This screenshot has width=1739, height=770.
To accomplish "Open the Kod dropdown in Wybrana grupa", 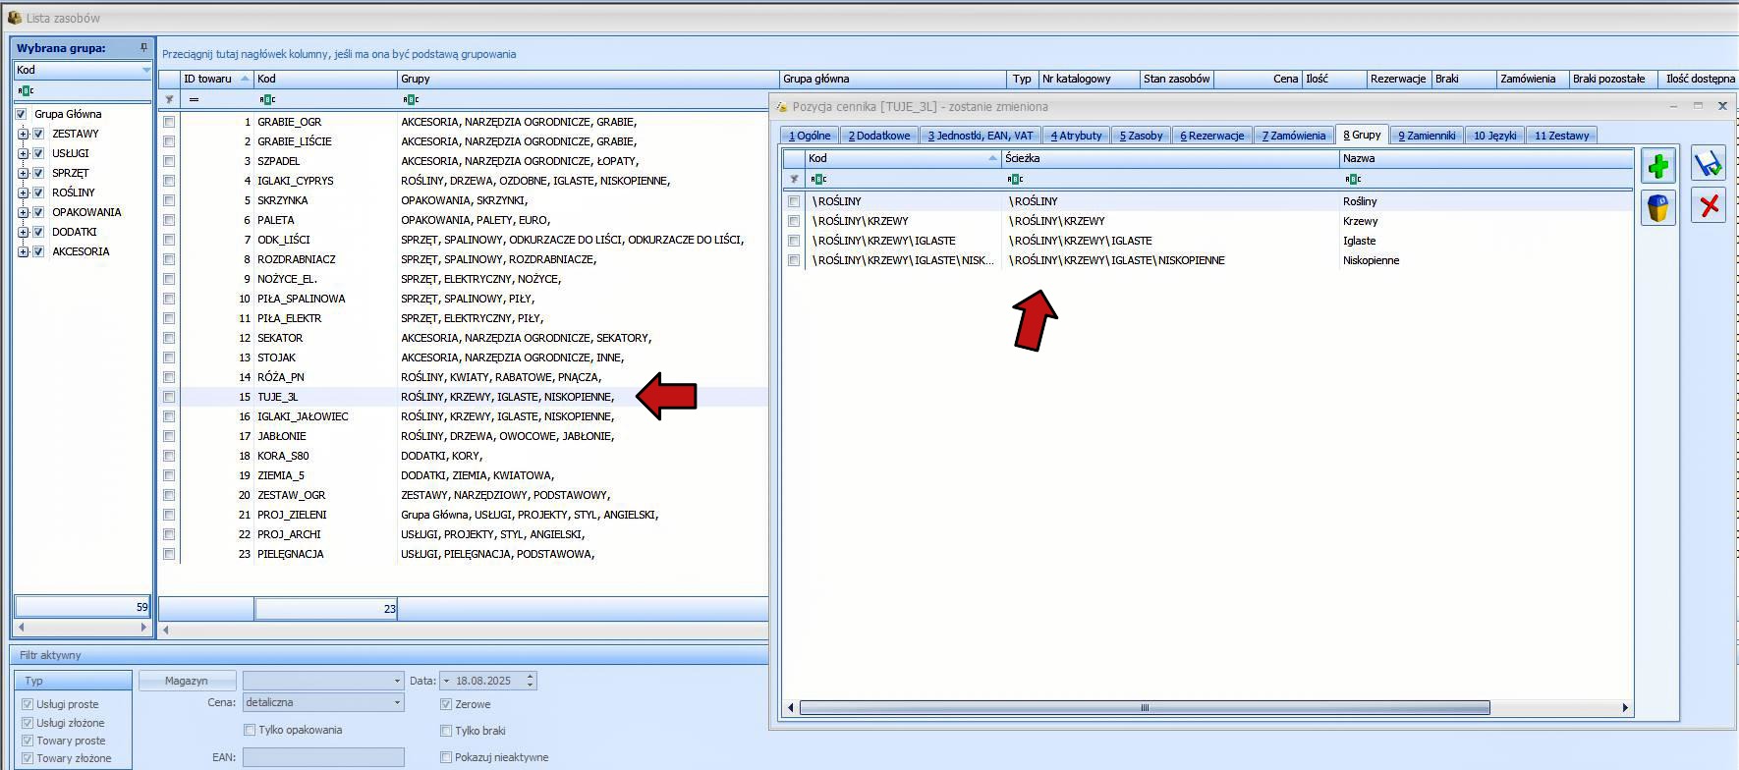I will [145, 70].
